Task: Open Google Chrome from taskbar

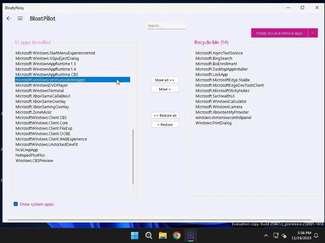Action: (x=176, y=235)
